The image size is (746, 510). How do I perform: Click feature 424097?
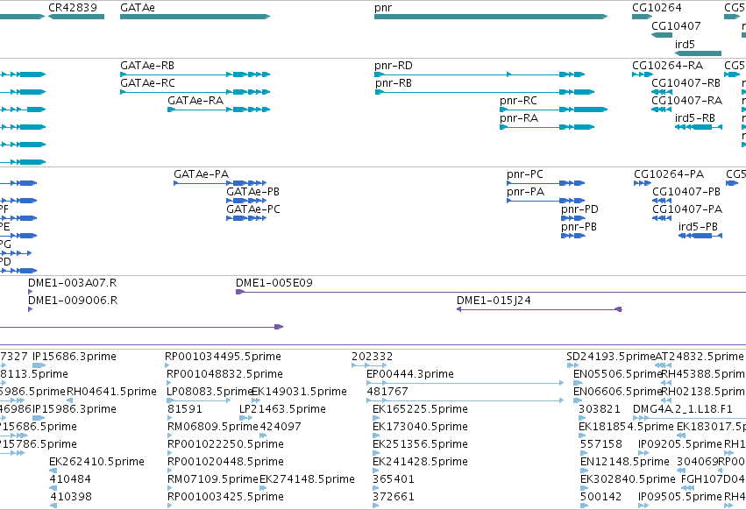(281, 427)
